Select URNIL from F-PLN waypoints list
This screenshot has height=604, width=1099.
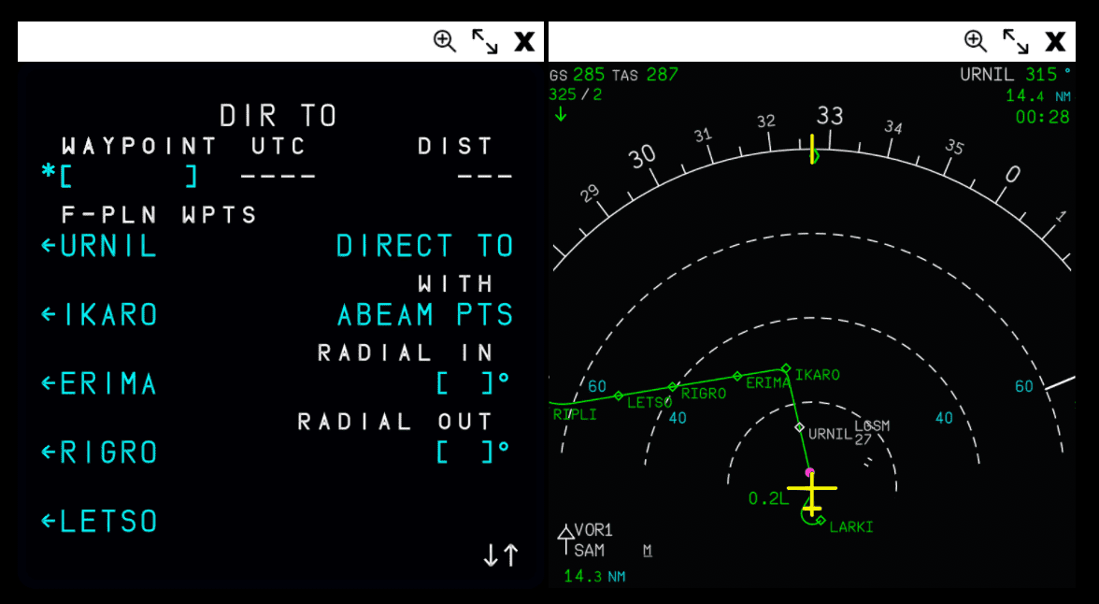99,247
